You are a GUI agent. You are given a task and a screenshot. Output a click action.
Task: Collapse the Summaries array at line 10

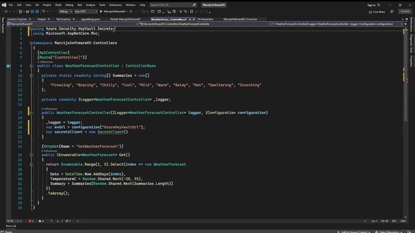[x=31, y=76]
